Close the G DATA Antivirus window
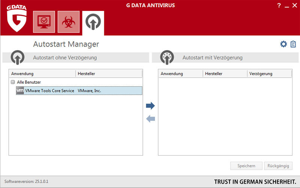This screenshot has width=300, height=188. tap(295, 5)
